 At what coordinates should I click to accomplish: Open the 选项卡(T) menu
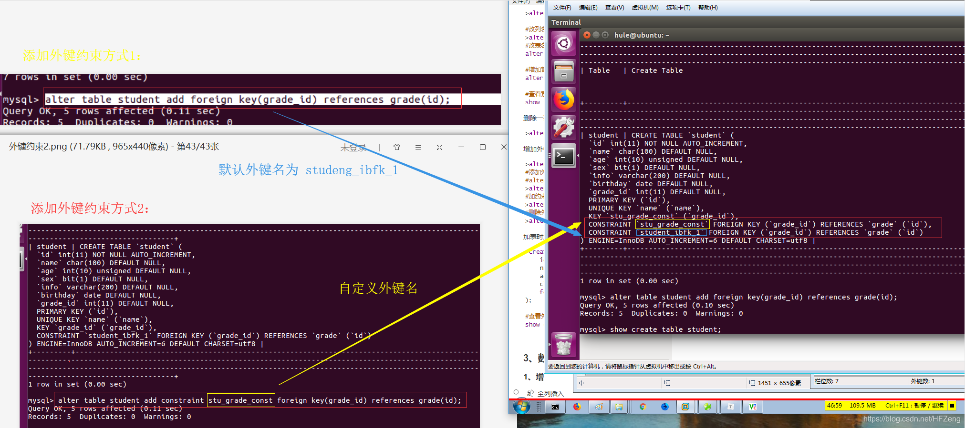click(x=678, y=8)
